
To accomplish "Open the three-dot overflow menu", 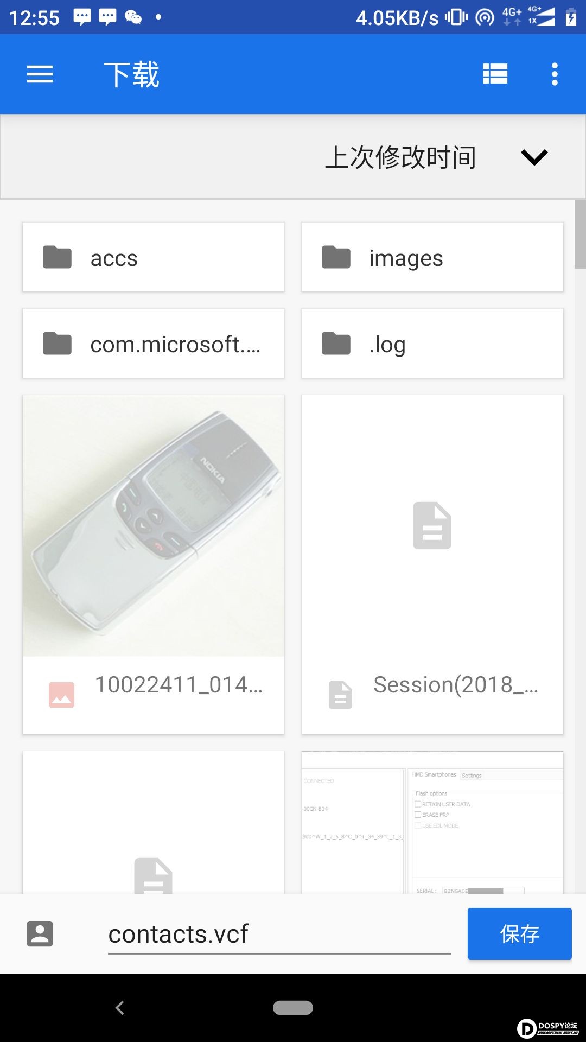I will pyautogui.click(x=555, y=74).
